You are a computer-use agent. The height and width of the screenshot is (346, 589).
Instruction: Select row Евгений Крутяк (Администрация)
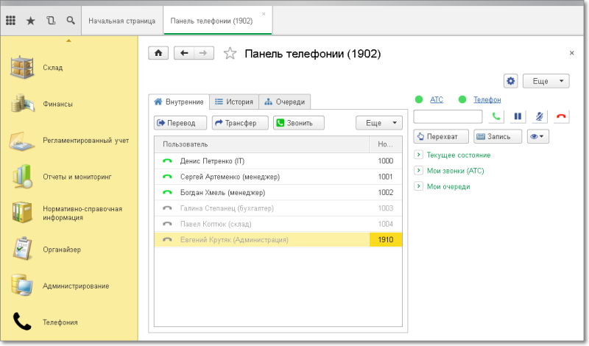tap(278, 240)
